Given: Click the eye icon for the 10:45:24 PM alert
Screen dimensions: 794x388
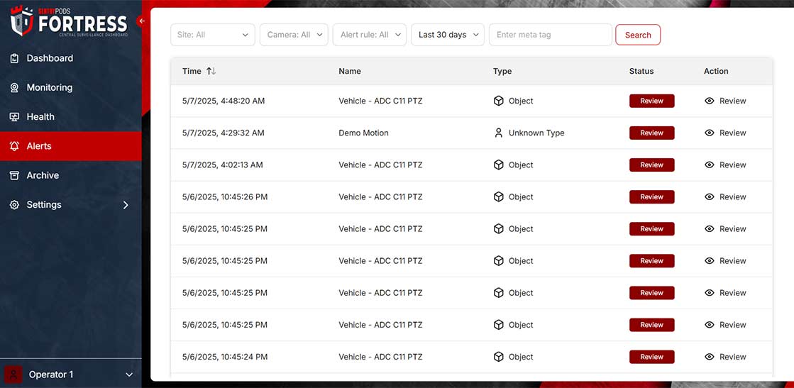Looking at the screenshot, I should tap(710, 357).
